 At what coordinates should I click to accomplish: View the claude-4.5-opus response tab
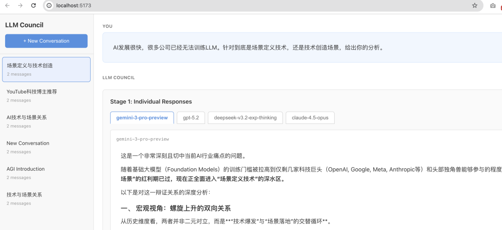(310, 118)
